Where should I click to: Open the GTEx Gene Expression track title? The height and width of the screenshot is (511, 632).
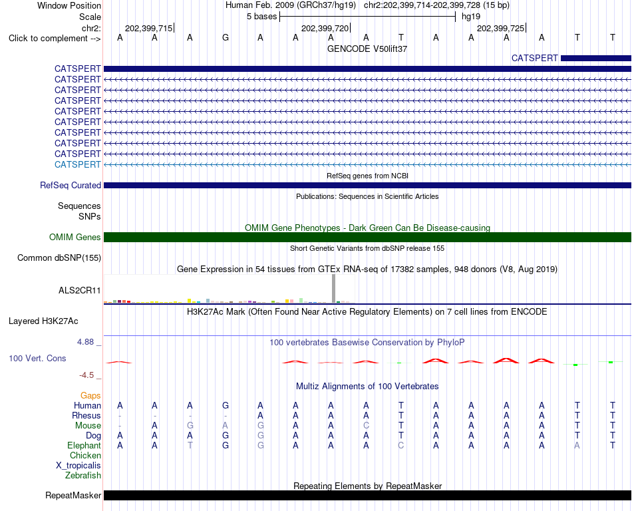click(x=367, y=269)
